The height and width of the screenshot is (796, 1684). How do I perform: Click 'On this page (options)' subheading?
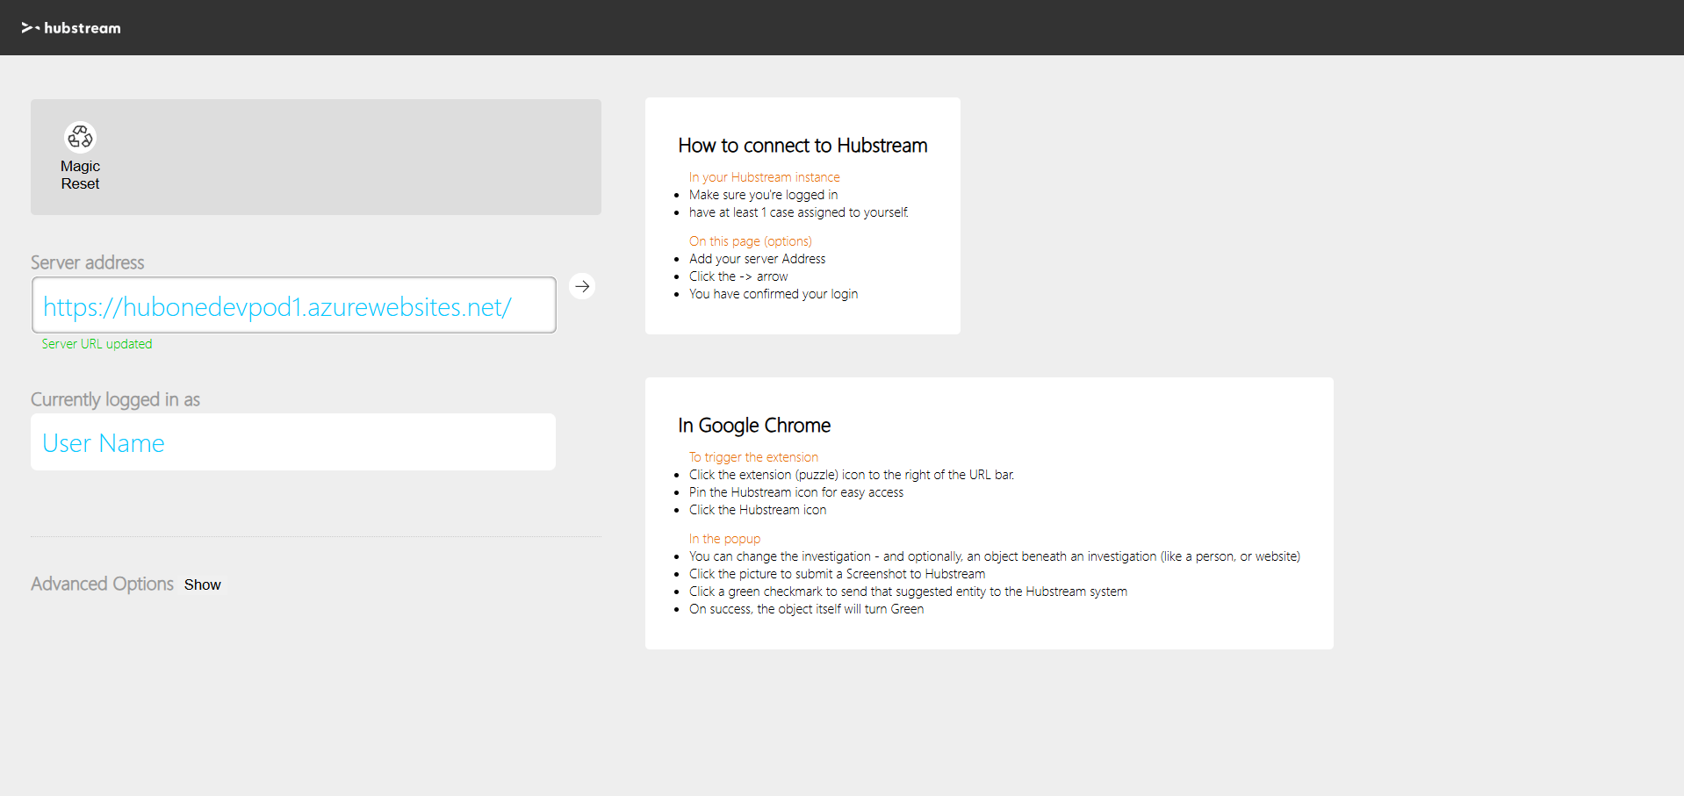(x=750, y=241)
